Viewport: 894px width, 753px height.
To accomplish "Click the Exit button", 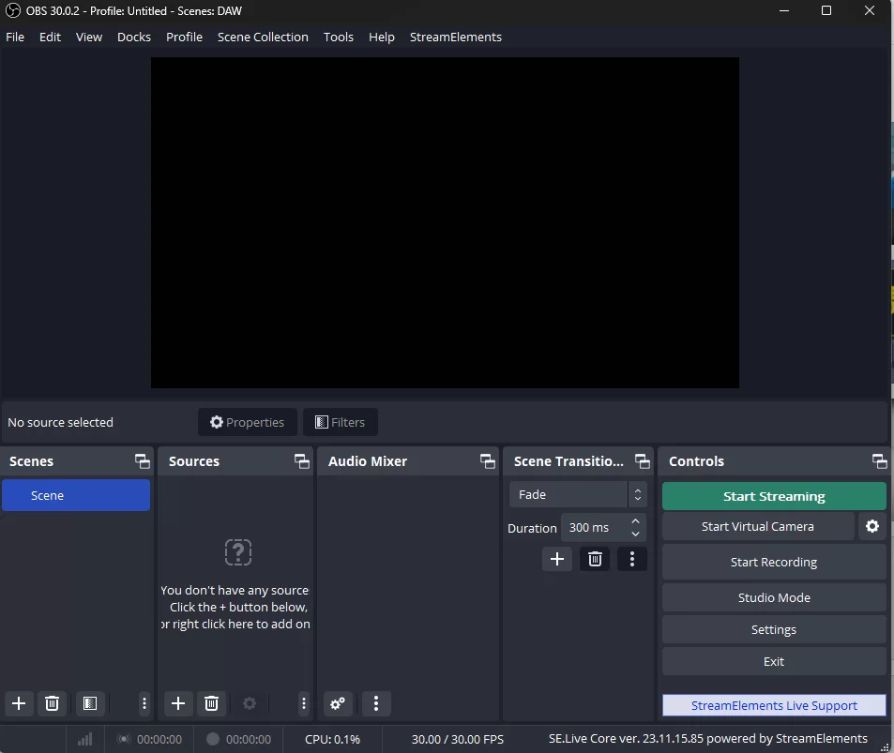I will click(774, 662).
